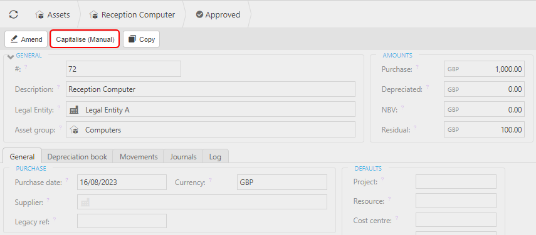Image resolution: width=536 pixels, height=235 pixels.
Task: Switch to the Depreciation book tab
Action: pyautogui.click(x=77, y=157)
